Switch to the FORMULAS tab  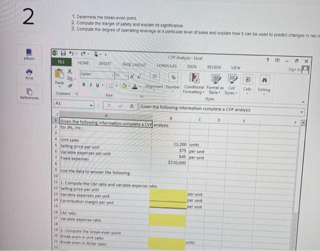[x=167, y=66]
